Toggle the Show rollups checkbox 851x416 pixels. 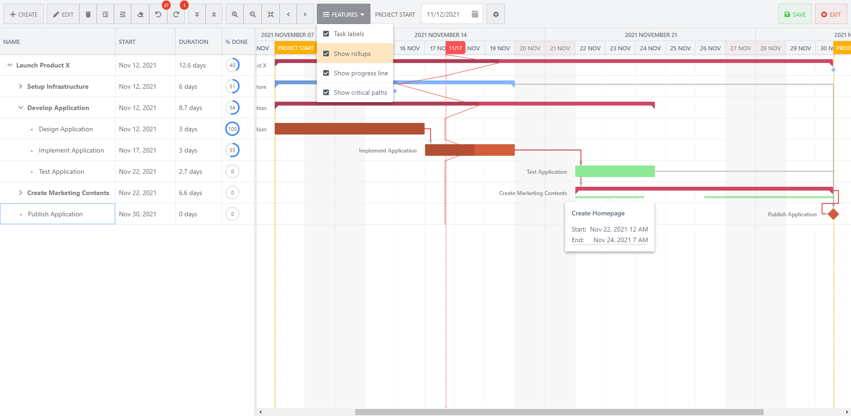[326, 54]
